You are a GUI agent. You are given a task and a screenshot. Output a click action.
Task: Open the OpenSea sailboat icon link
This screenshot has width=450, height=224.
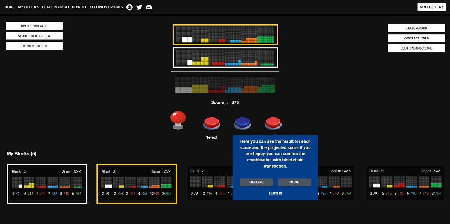(x=130, y=7)
